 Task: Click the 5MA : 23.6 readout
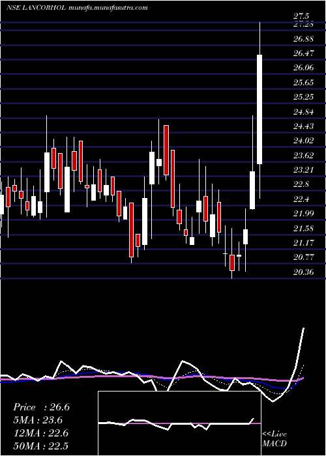(x=38, y=420)
